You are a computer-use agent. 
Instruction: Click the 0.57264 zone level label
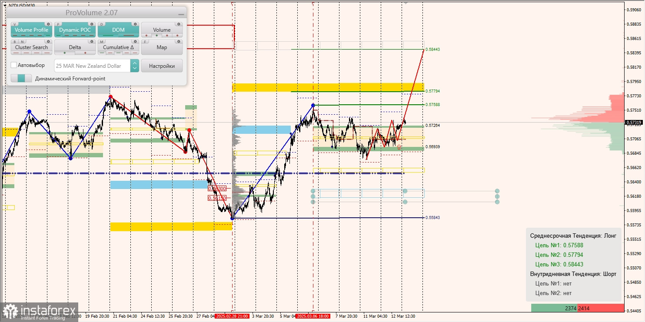[432, 126]
